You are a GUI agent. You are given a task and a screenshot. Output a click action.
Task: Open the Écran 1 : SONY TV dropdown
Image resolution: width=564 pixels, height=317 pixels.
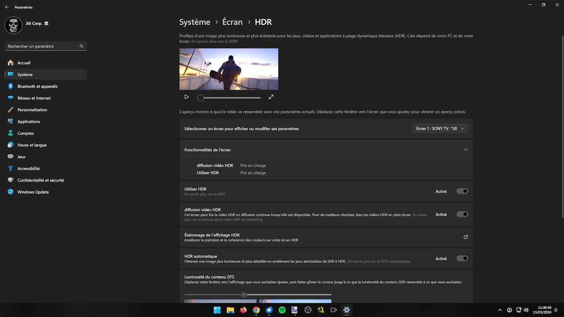tap(440, 128)
